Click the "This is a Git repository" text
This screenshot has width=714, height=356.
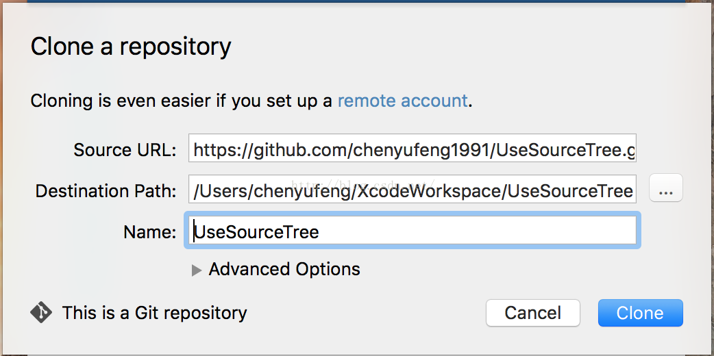point(154,313)
